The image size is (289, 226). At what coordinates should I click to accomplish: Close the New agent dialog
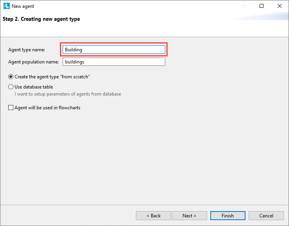point(280,6)
